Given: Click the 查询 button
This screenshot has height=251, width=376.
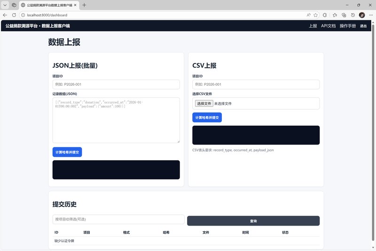Looking at the screenshot, I should [x=253, y=221].
